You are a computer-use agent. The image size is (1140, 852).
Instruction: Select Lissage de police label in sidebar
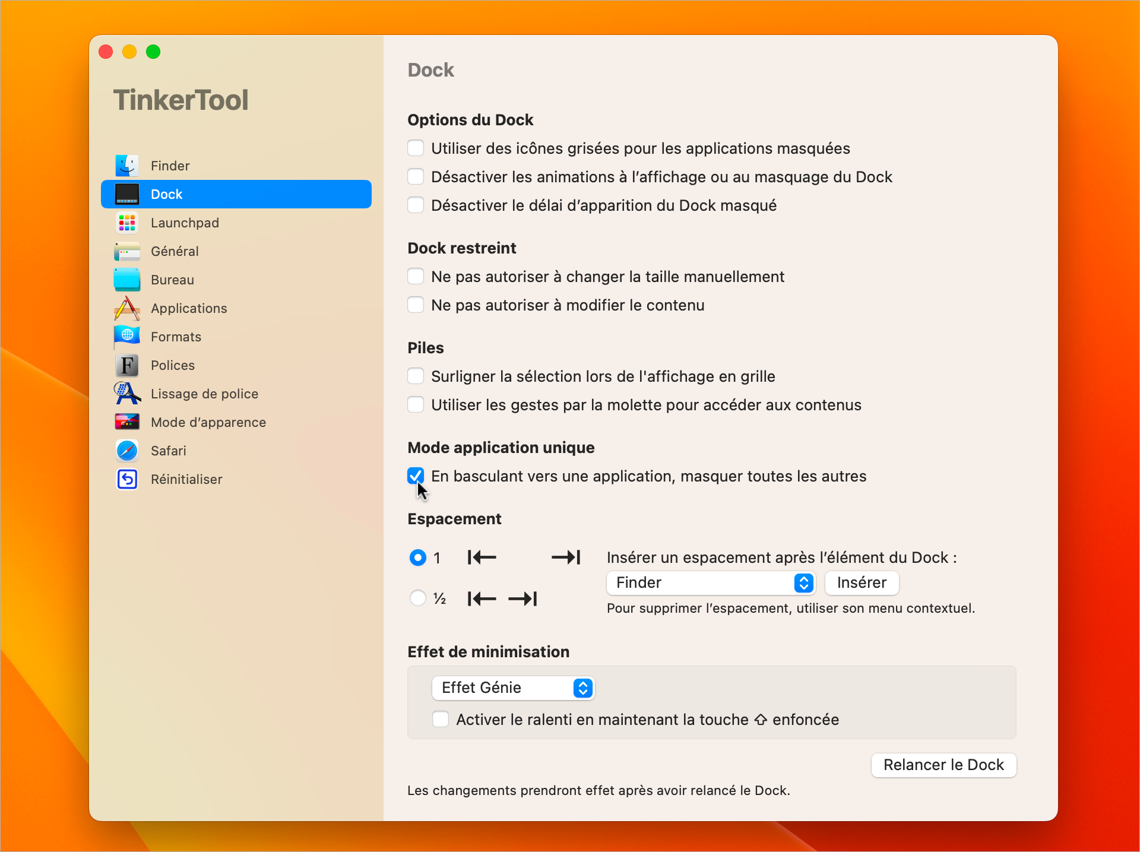(x=204, y=394)
